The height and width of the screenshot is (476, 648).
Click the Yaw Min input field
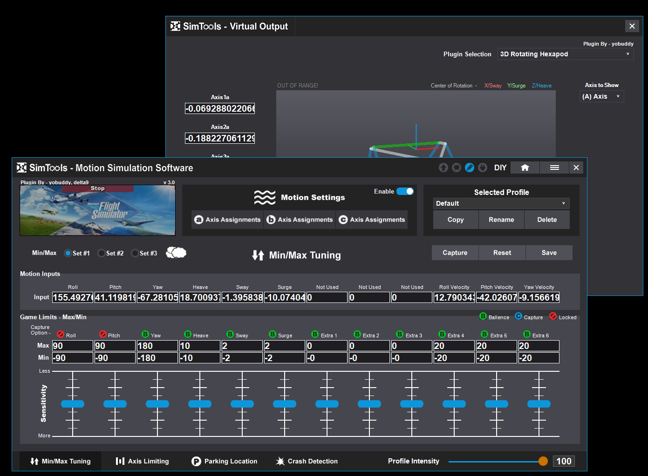coord(157,358)
